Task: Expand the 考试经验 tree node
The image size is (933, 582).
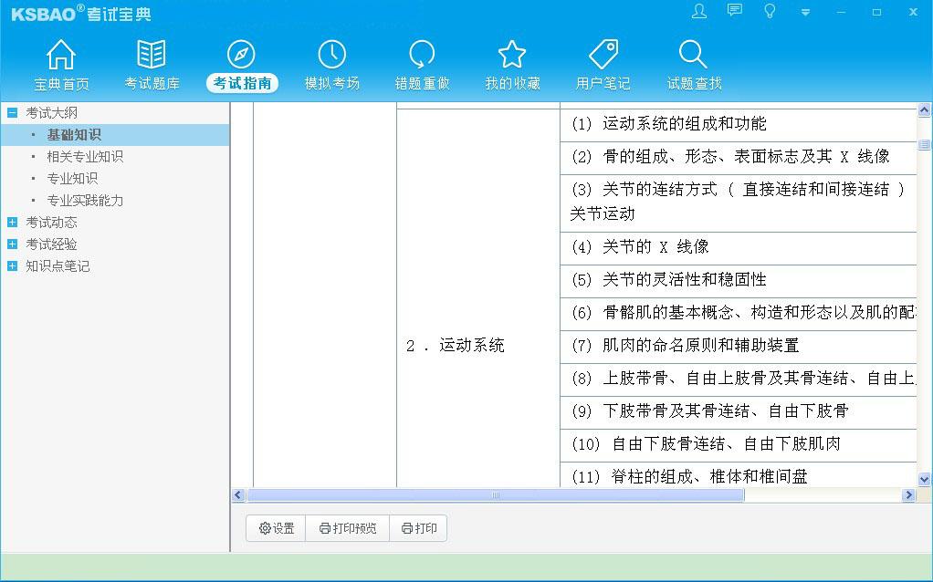Action: click(12, 244)
